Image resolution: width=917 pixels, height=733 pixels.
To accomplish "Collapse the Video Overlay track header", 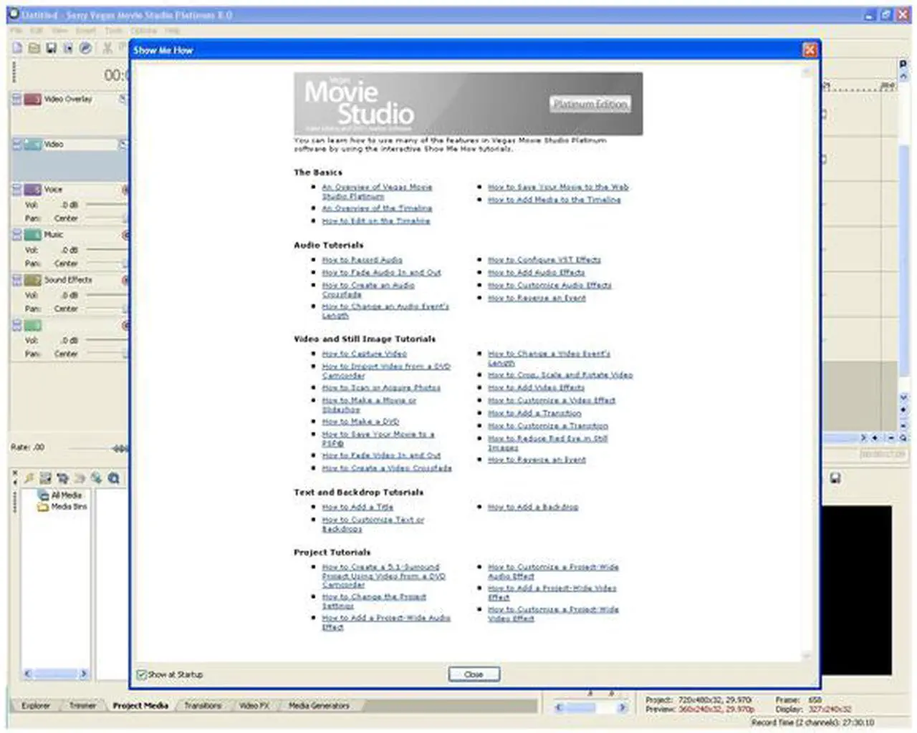I will point(16,99).
